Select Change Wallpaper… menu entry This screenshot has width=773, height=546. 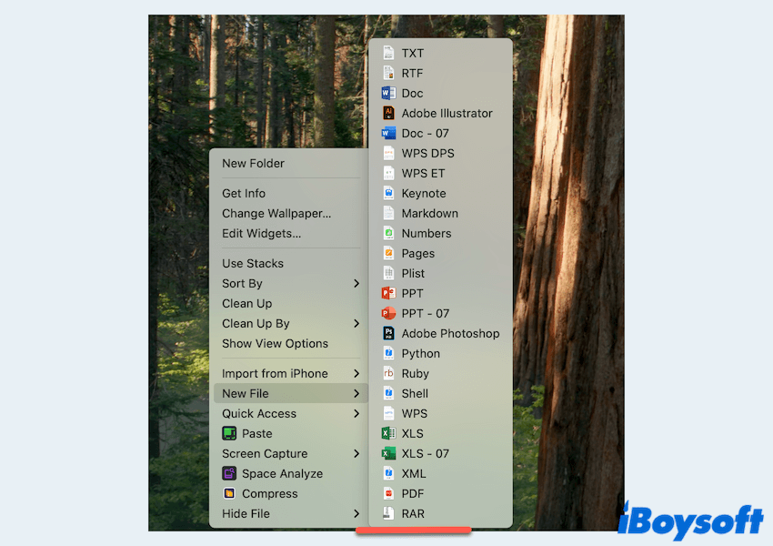coord(276,214)
